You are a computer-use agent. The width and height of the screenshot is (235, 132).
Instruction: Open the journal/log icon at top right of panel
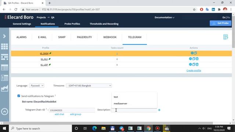225,37
